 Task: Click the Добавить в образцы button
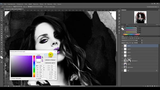click(50, 60)
